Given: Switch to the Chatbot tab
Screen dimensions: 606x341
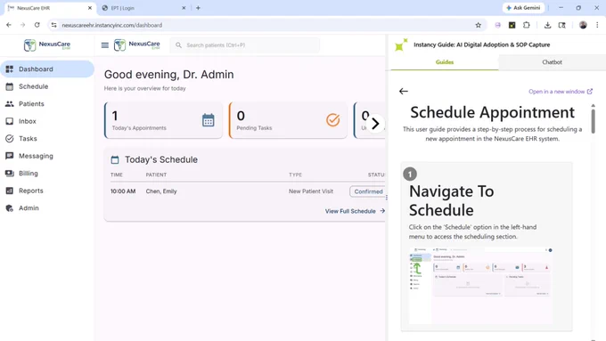Looking at the screenshot, I should point(552,62).
